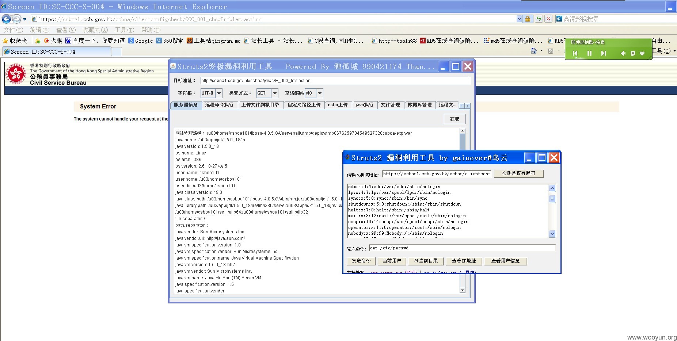Viewport: 677px width, 341px height.
Task: Click the command output scrollbar thumb
Action: click(x=552, y=199)
